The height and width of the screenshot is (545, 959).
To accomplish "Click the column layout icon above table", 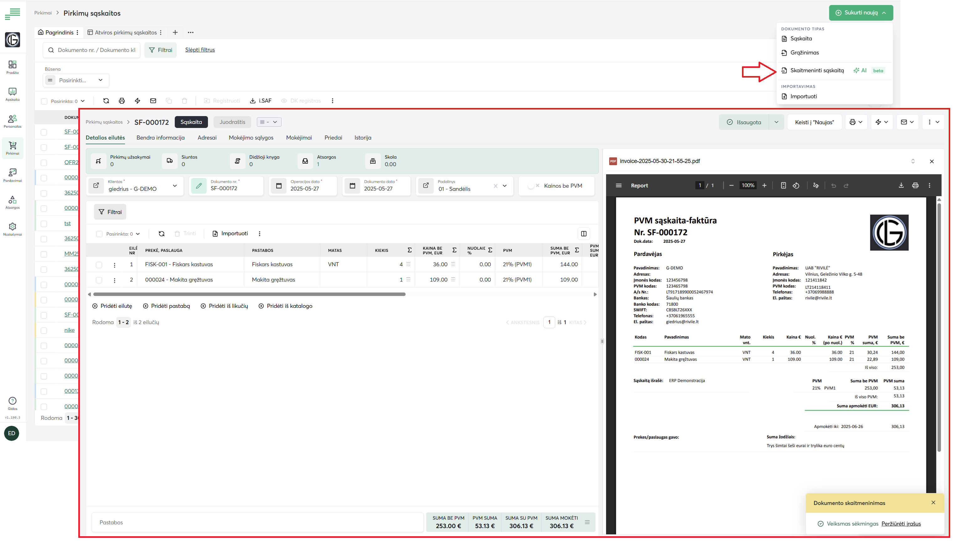I will point(583,234).
